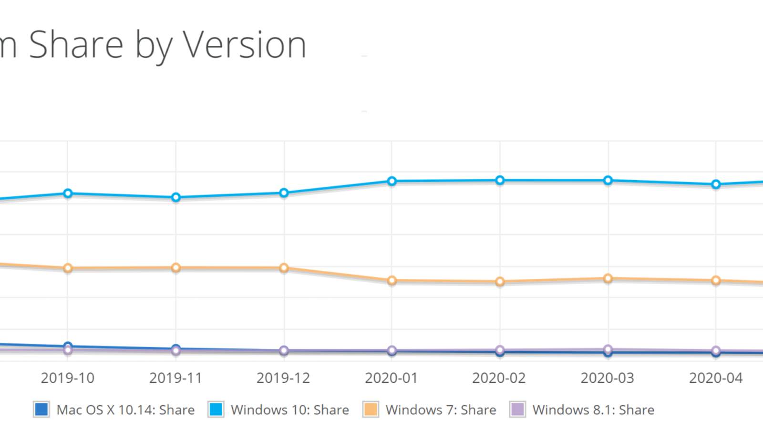
Task: Click the Windows 7 marker for 2019-10
Action: pos(68,268)
